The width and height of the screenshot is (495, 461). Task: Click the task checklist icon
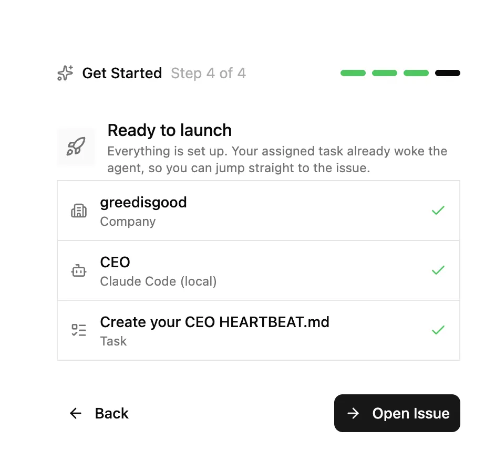[x=79, y=330]
